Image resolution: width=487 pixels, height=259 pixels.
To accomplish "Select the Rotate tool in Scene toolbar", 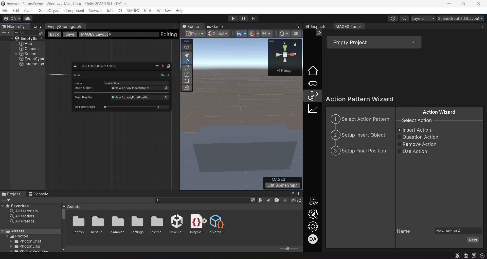I will [187, 68].
